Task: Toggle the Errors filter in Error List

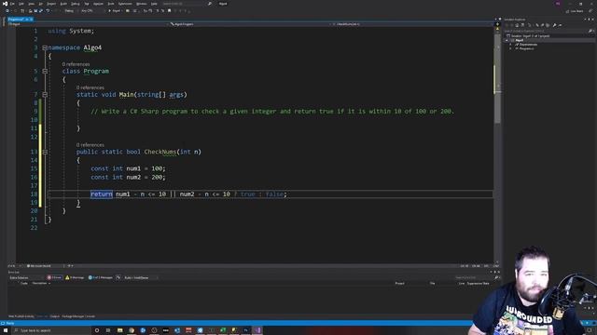Action: click(x=54, y=277)
